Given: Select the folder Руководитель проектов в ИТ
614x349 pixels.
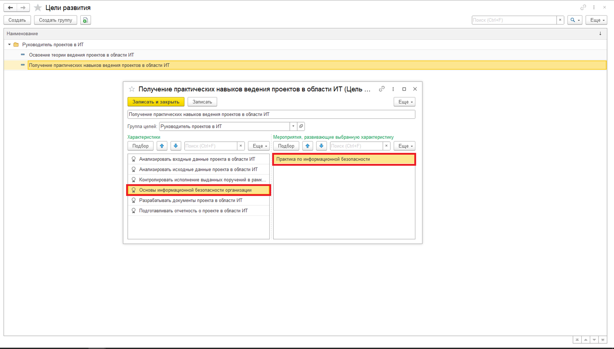Looking at the screenshot, I should (x=53, y=45).
